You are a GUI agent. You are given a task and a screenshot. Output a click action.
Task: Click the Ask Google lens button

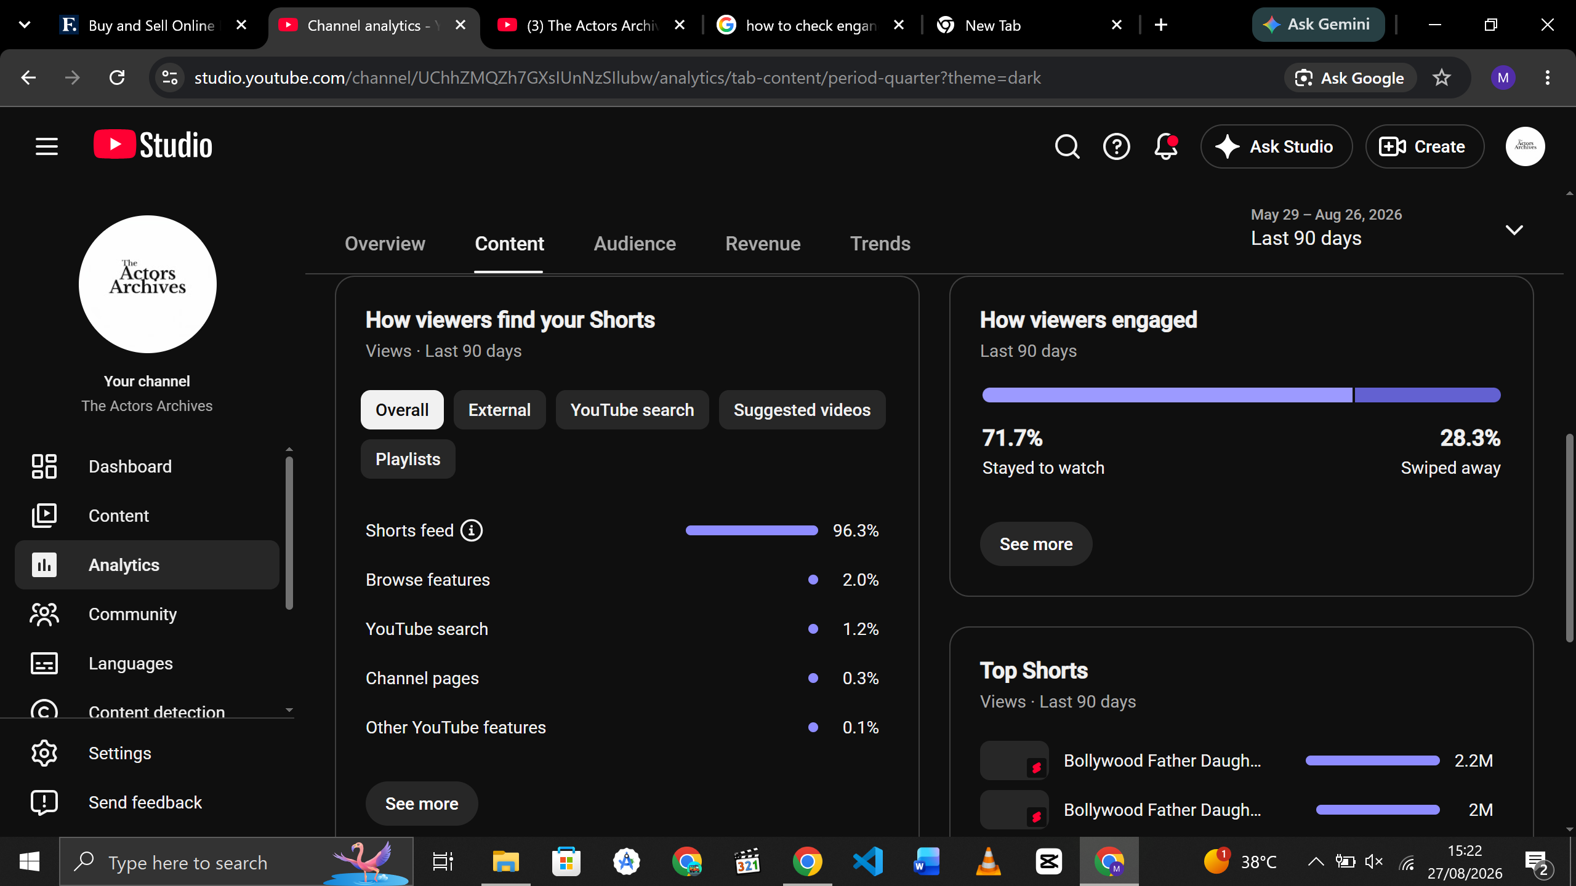pyautogui.click(x=1350, y=78)
